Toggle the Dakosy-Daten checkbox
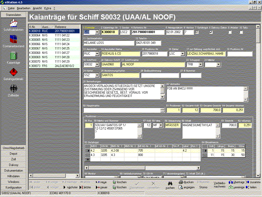Image resolution: width=262 pixels, height=197 pixels. (211, 32)
